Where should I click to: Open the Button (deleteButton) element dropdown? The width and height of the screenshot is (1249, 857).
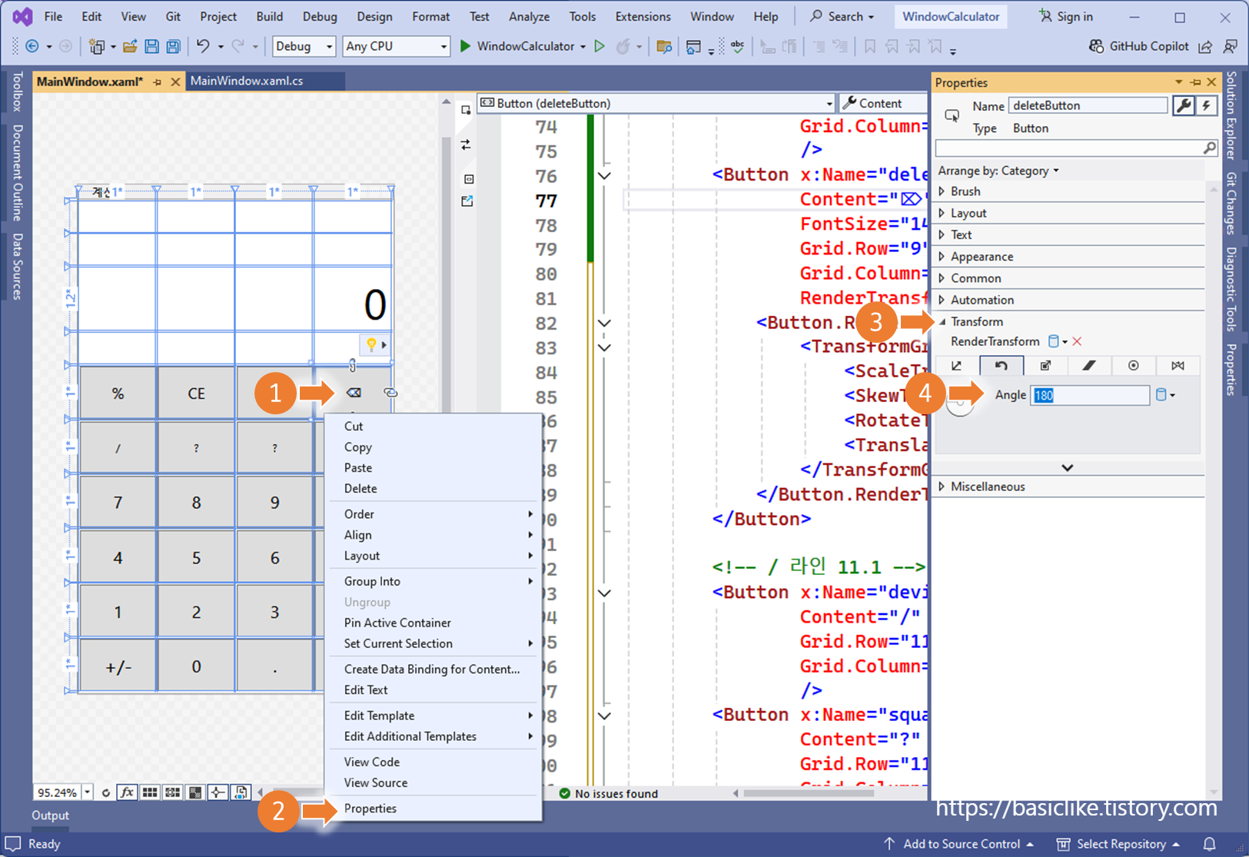coord(656,103)
